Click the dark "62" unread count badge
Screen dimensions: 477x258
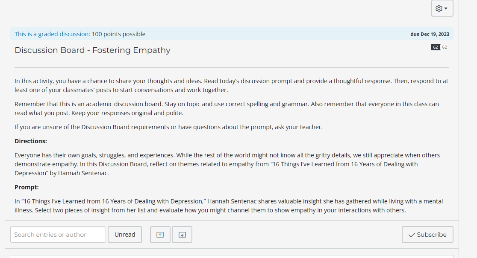pos(435,47)
